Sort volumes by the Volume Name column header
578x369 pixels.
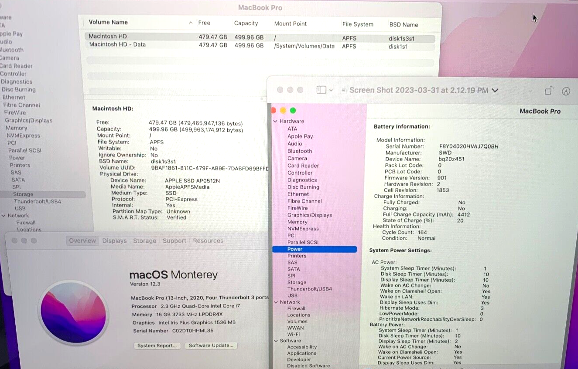(108, 22)
